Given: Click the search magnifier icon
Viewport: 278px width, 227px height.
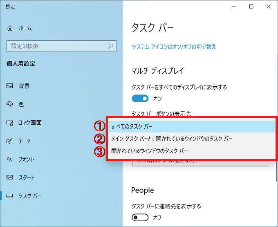Looking at the screenshot, I should pyautogui.click(x=111, y=46).
